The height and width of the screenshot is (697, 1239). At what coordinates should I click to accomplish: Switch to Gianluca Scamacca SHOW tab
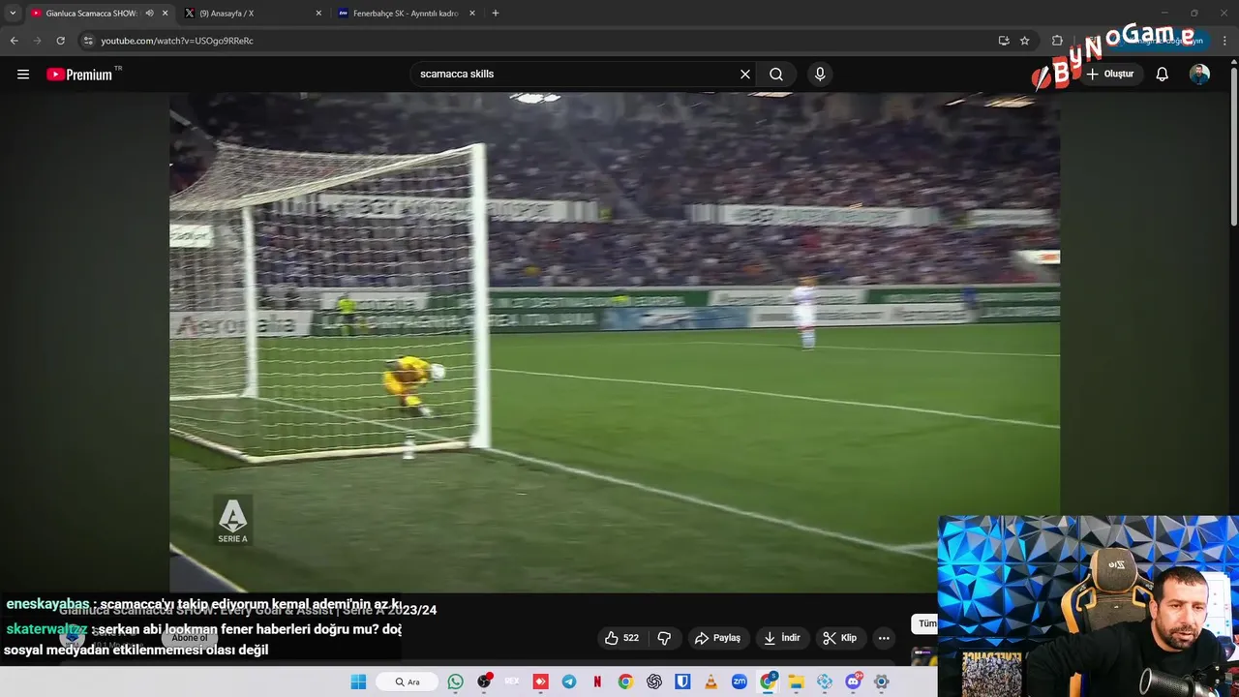(91, 14)
